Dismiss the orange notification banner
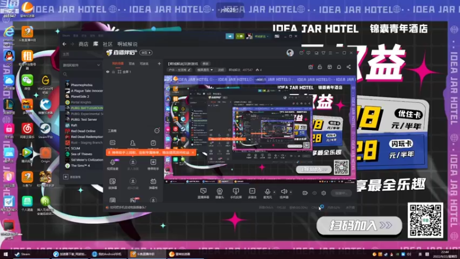The height and width of the screenshot is (259, 460). click(x=193, y=153)
